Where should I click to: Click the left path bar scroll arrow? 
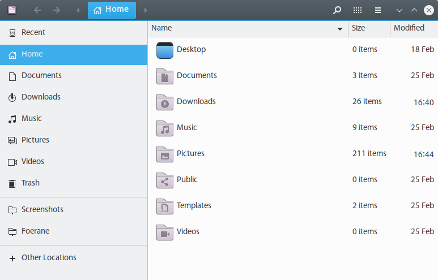(x=78, y=10)
